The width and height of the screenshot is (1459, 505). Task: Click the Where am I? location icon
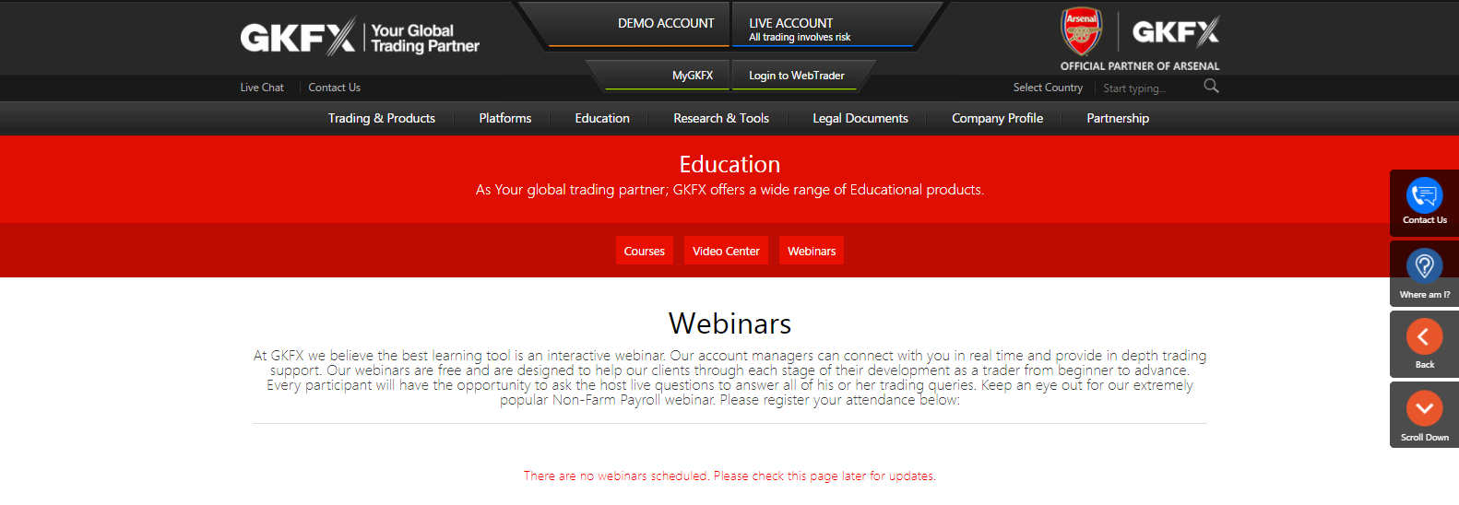(x=1424, y=266)
